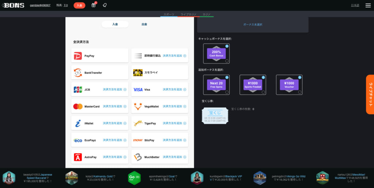The width and height of the screenshot is (374, 188).
Task: Click the Goal game thumbnail
Action: pyautogui.click(x=134, y=178)
